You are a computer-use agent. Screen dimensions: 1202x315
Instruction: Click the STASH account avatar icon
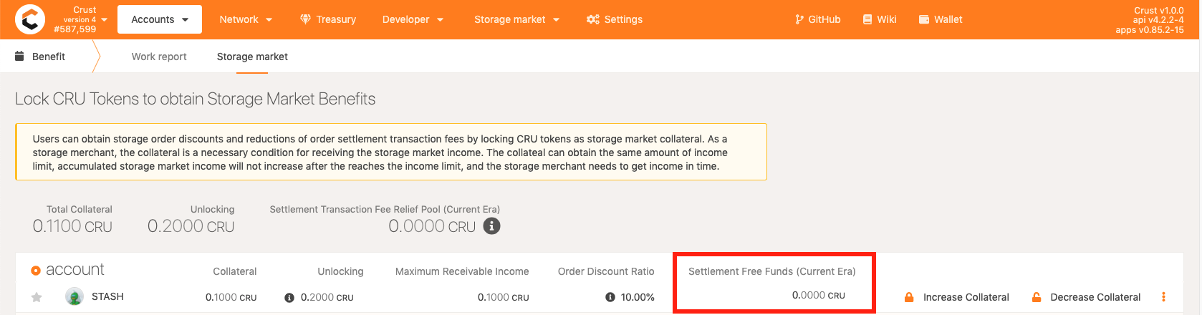click(74, 296)
